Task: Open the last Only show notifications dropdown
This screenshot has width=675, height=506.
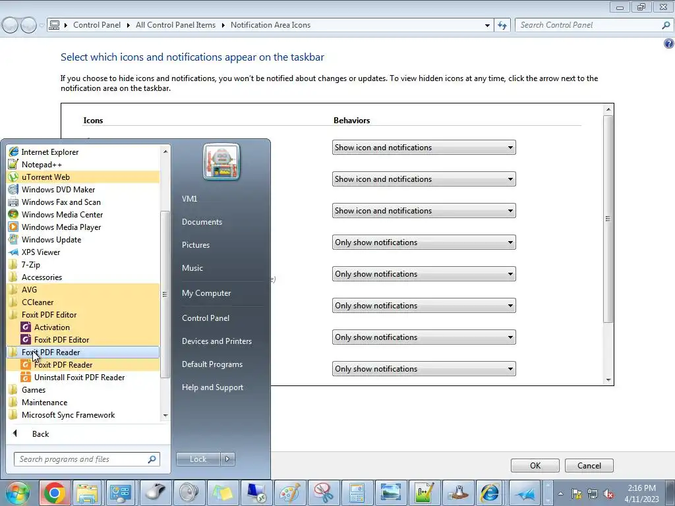Action: [x=424, y=369]
